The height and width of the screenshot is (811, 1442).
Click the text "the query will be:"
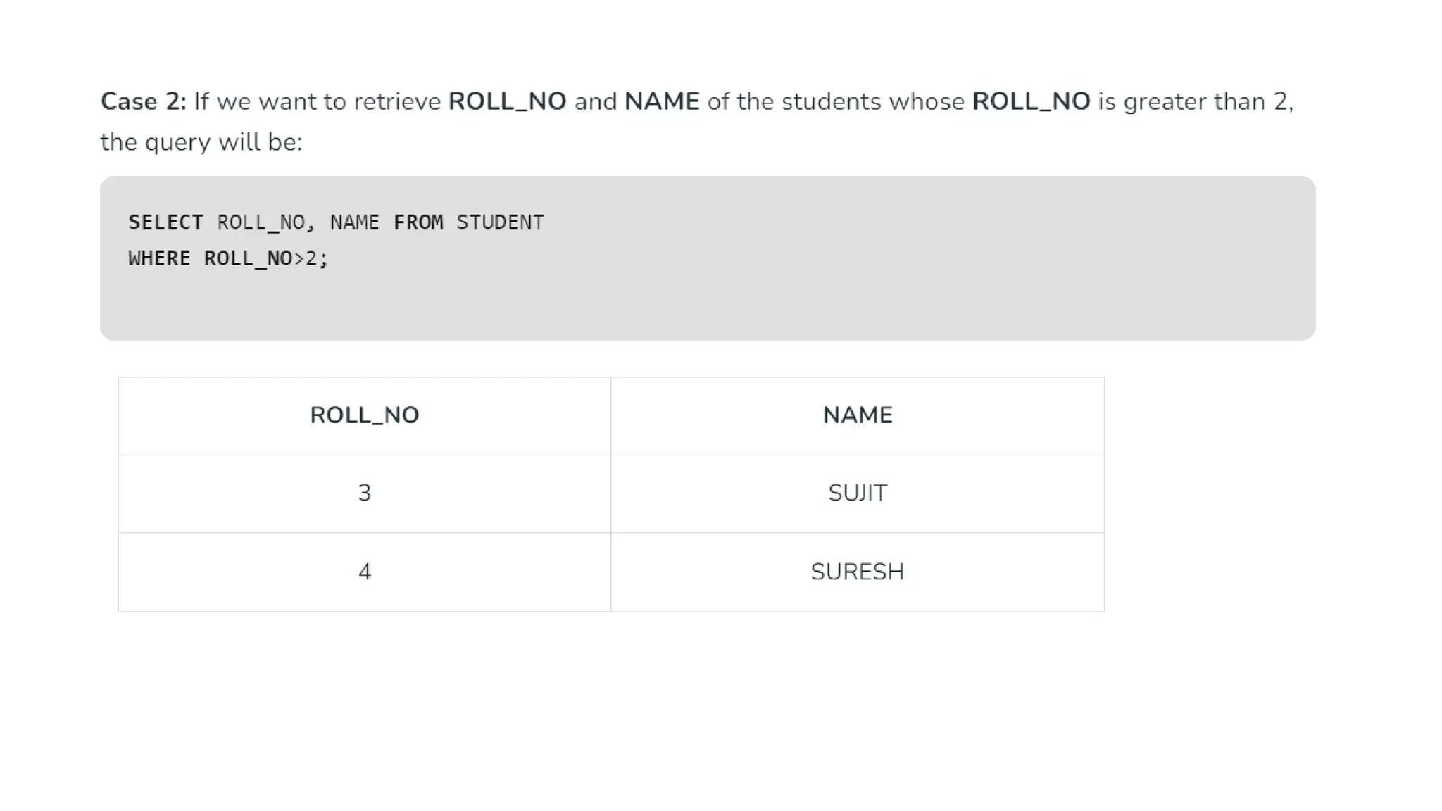201,142
